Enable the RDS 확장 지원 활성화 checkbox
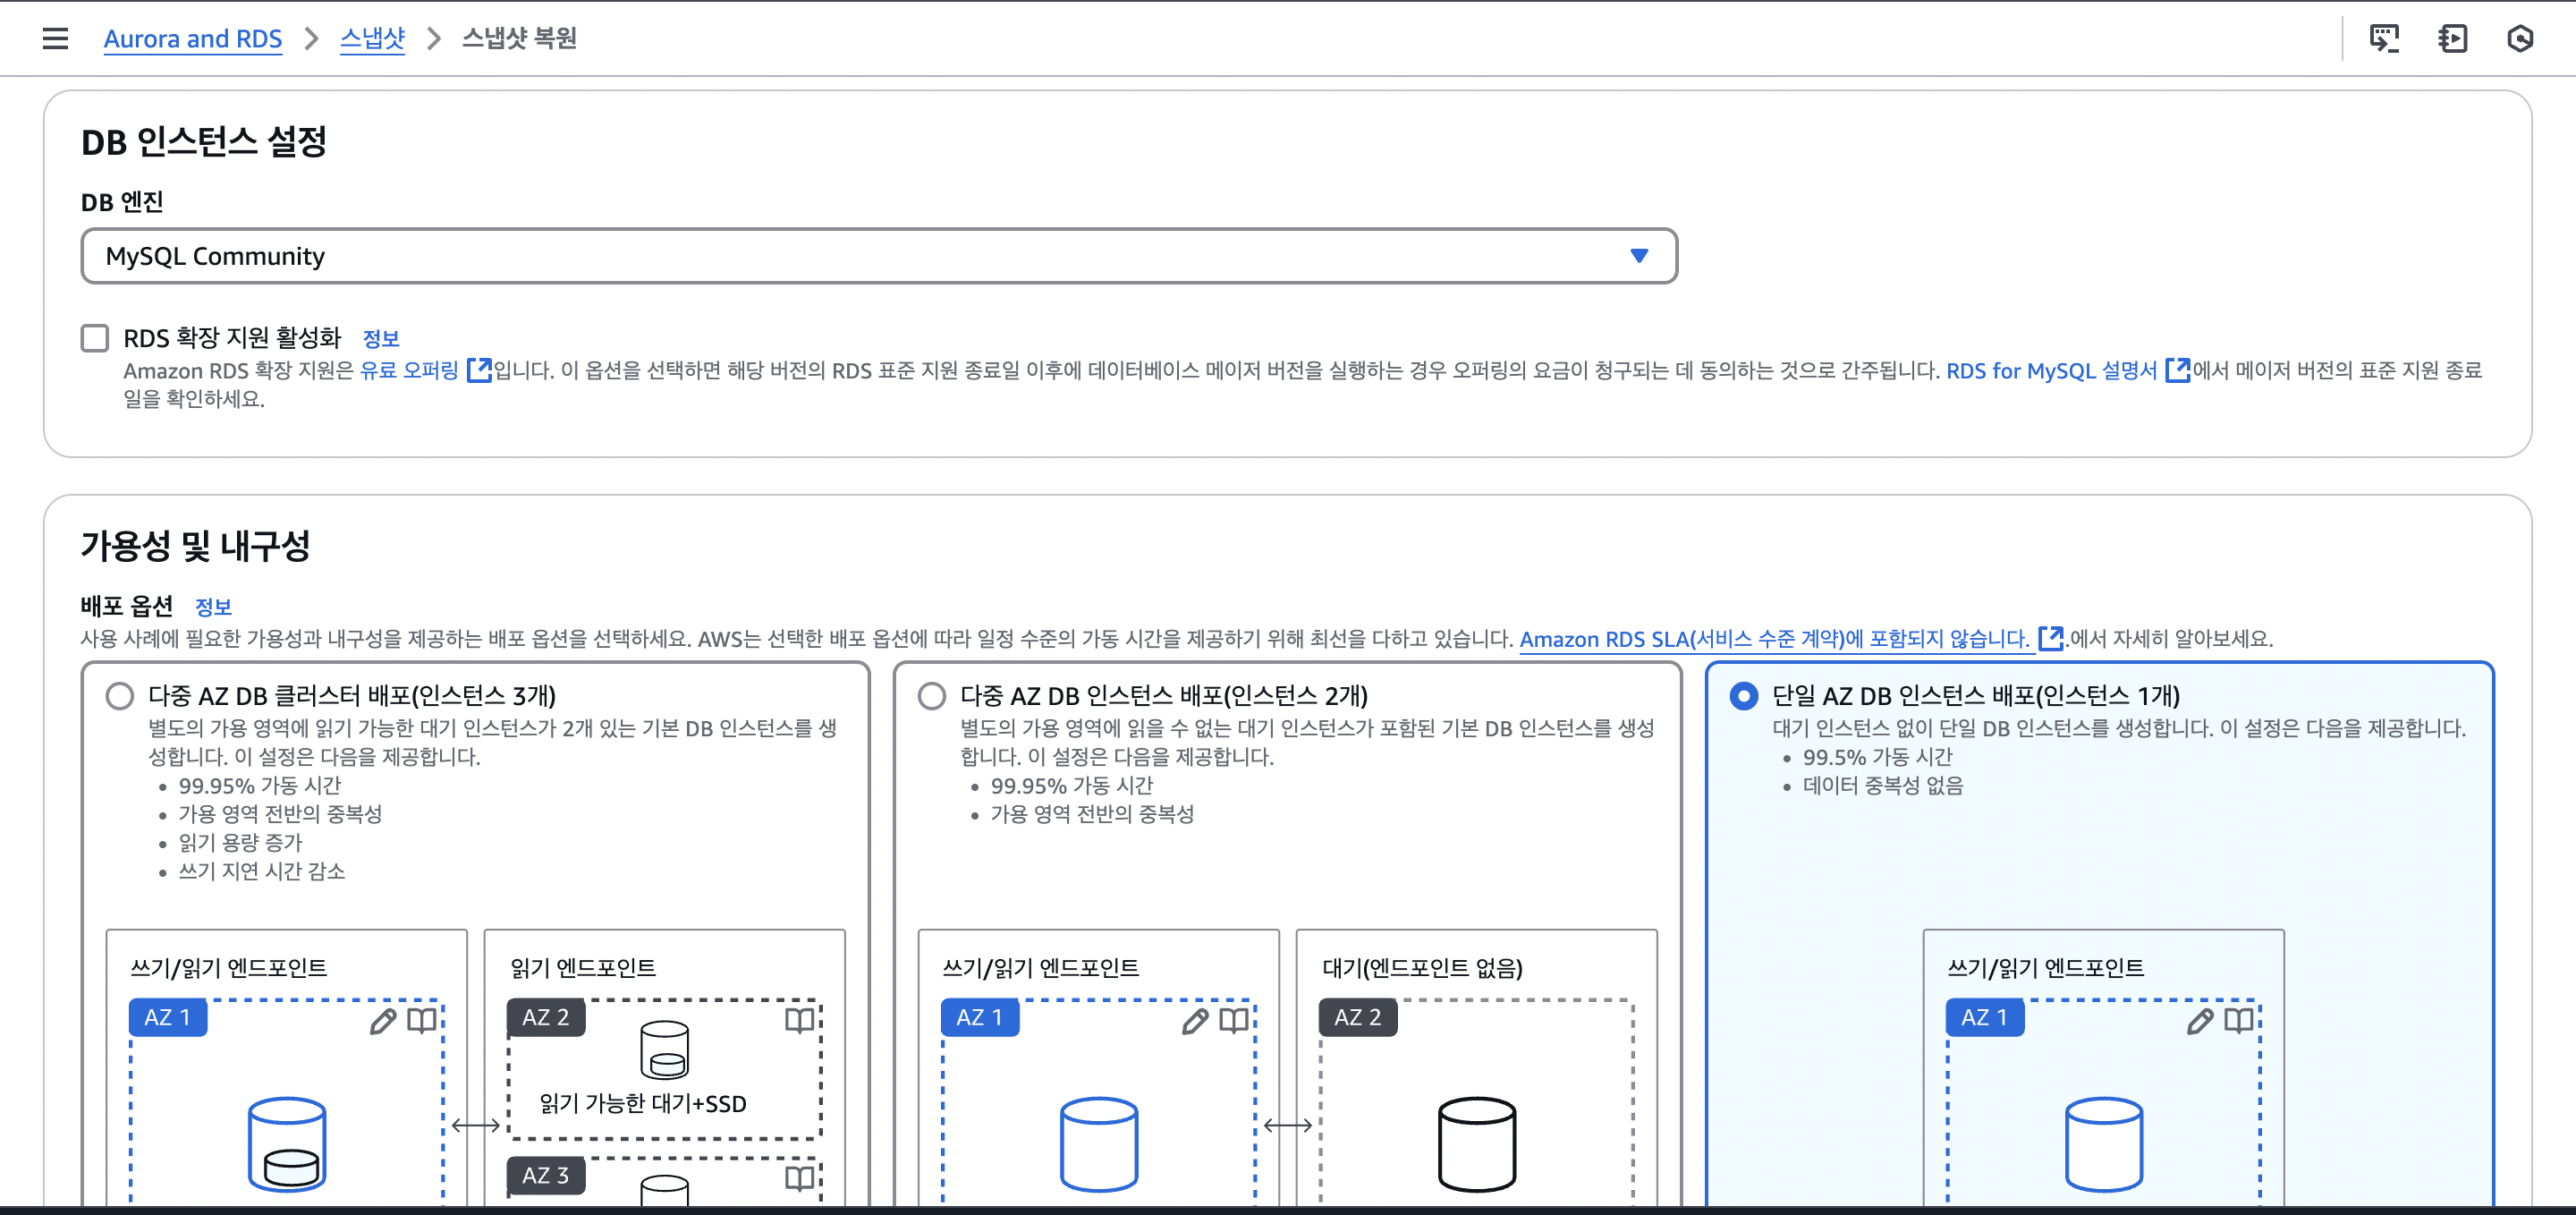 (95, 338)
